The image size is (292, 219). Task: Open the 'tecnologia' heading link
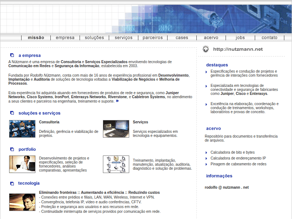29,183
